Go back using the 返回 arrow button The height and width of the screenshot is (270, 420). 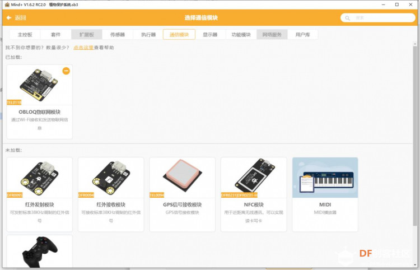(x=16, y=18)
